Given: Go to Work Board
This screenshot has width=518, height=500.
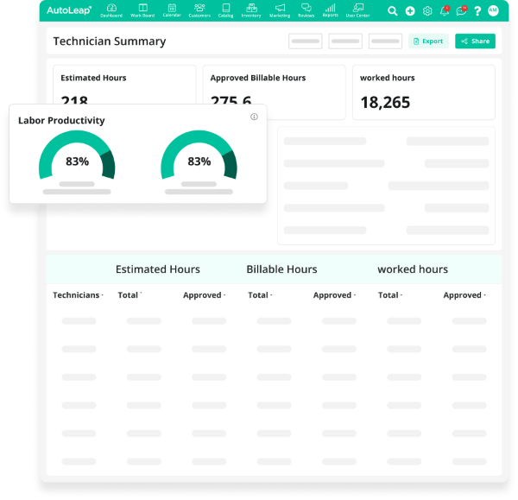Looking at the screenshot, I should point(143,10).
